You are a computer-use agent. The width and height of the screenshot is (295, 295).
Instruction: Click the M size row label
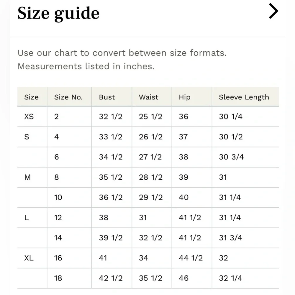coord(27,177)
